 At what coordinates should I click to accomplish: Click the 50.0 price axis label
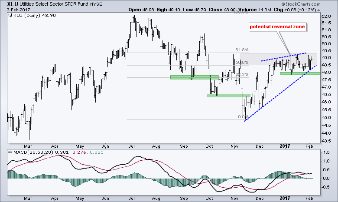point(326,44)
